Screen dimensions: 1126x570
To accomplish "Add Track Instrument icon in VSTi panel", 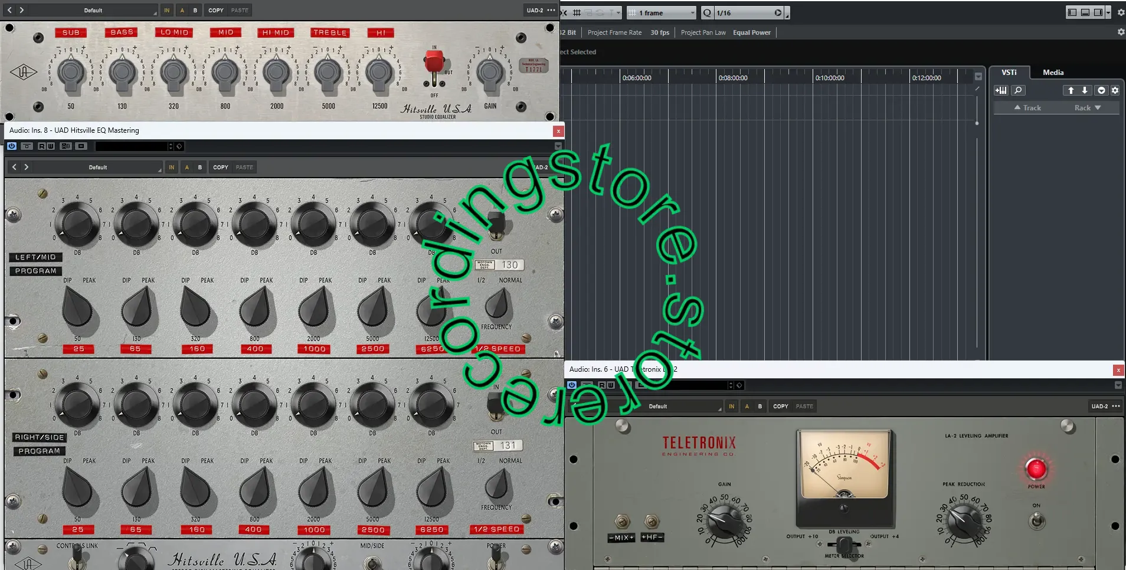I will (x=1001, y=90).
